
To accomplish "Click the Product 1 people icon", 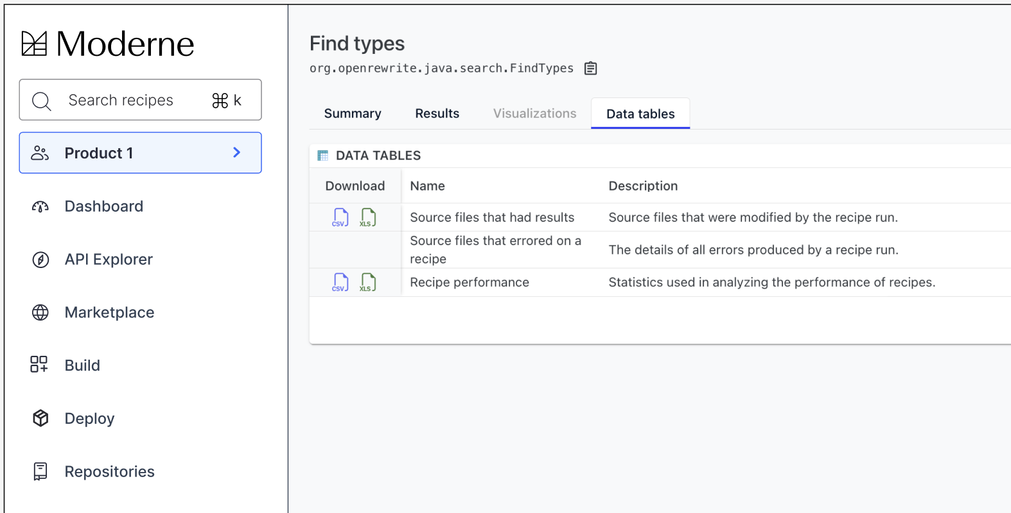I will tap(40, 153).
